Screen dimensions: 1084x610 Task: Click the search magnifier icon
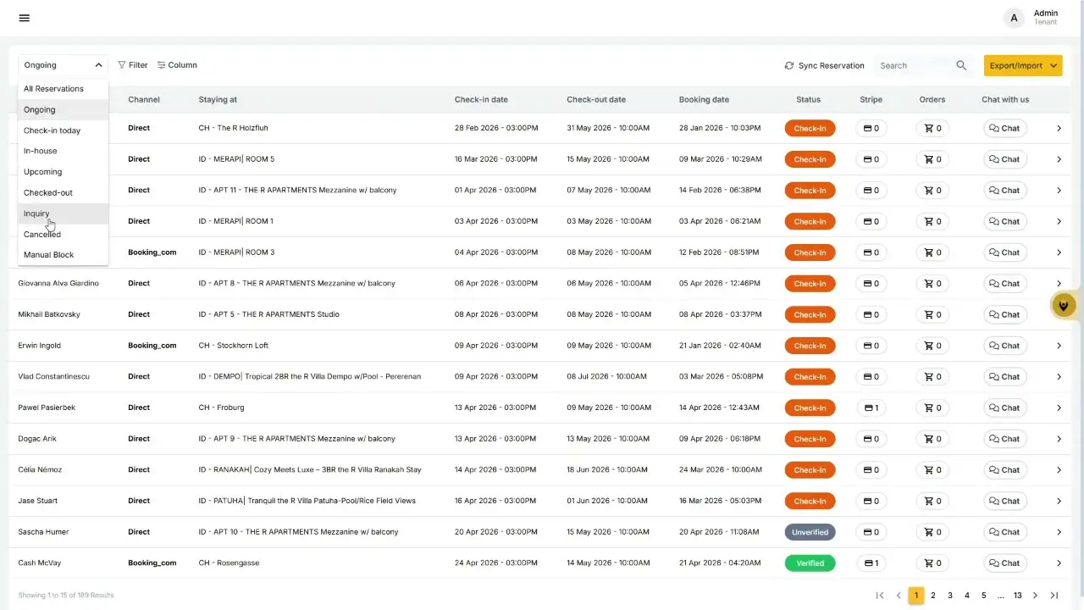(x=961, y=65)
